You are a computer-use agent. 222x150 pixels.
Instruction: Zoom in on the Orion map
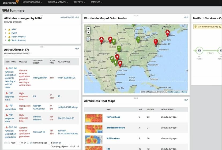pos(88,28)
